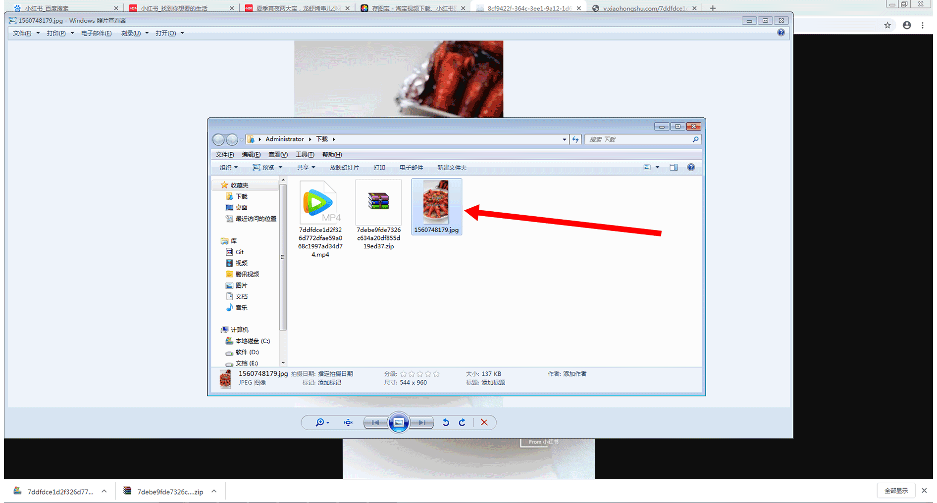Open the change view dropdown arrow
This screenshot has width=937, height=503.
point(658,168)
